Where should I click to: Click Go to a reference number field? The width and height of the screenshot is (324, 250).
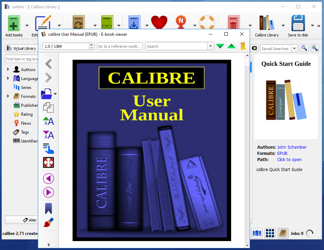tap(120, 46)
